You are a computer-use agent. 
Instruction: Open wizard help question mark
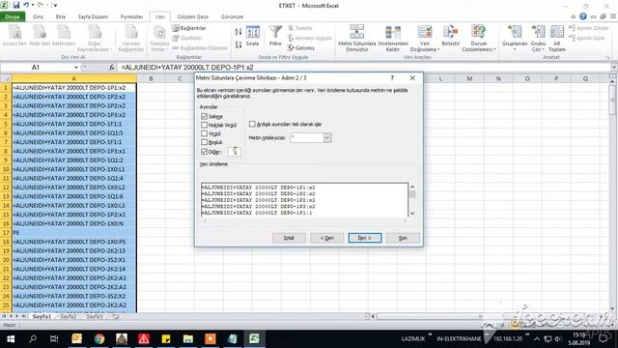[392, 78]
